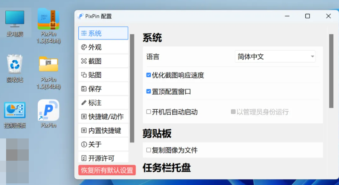Viewport: 339px width, 185px height.
Task: Toggle 以管理员身份运行 checkbox
Action: pos(233,112)
